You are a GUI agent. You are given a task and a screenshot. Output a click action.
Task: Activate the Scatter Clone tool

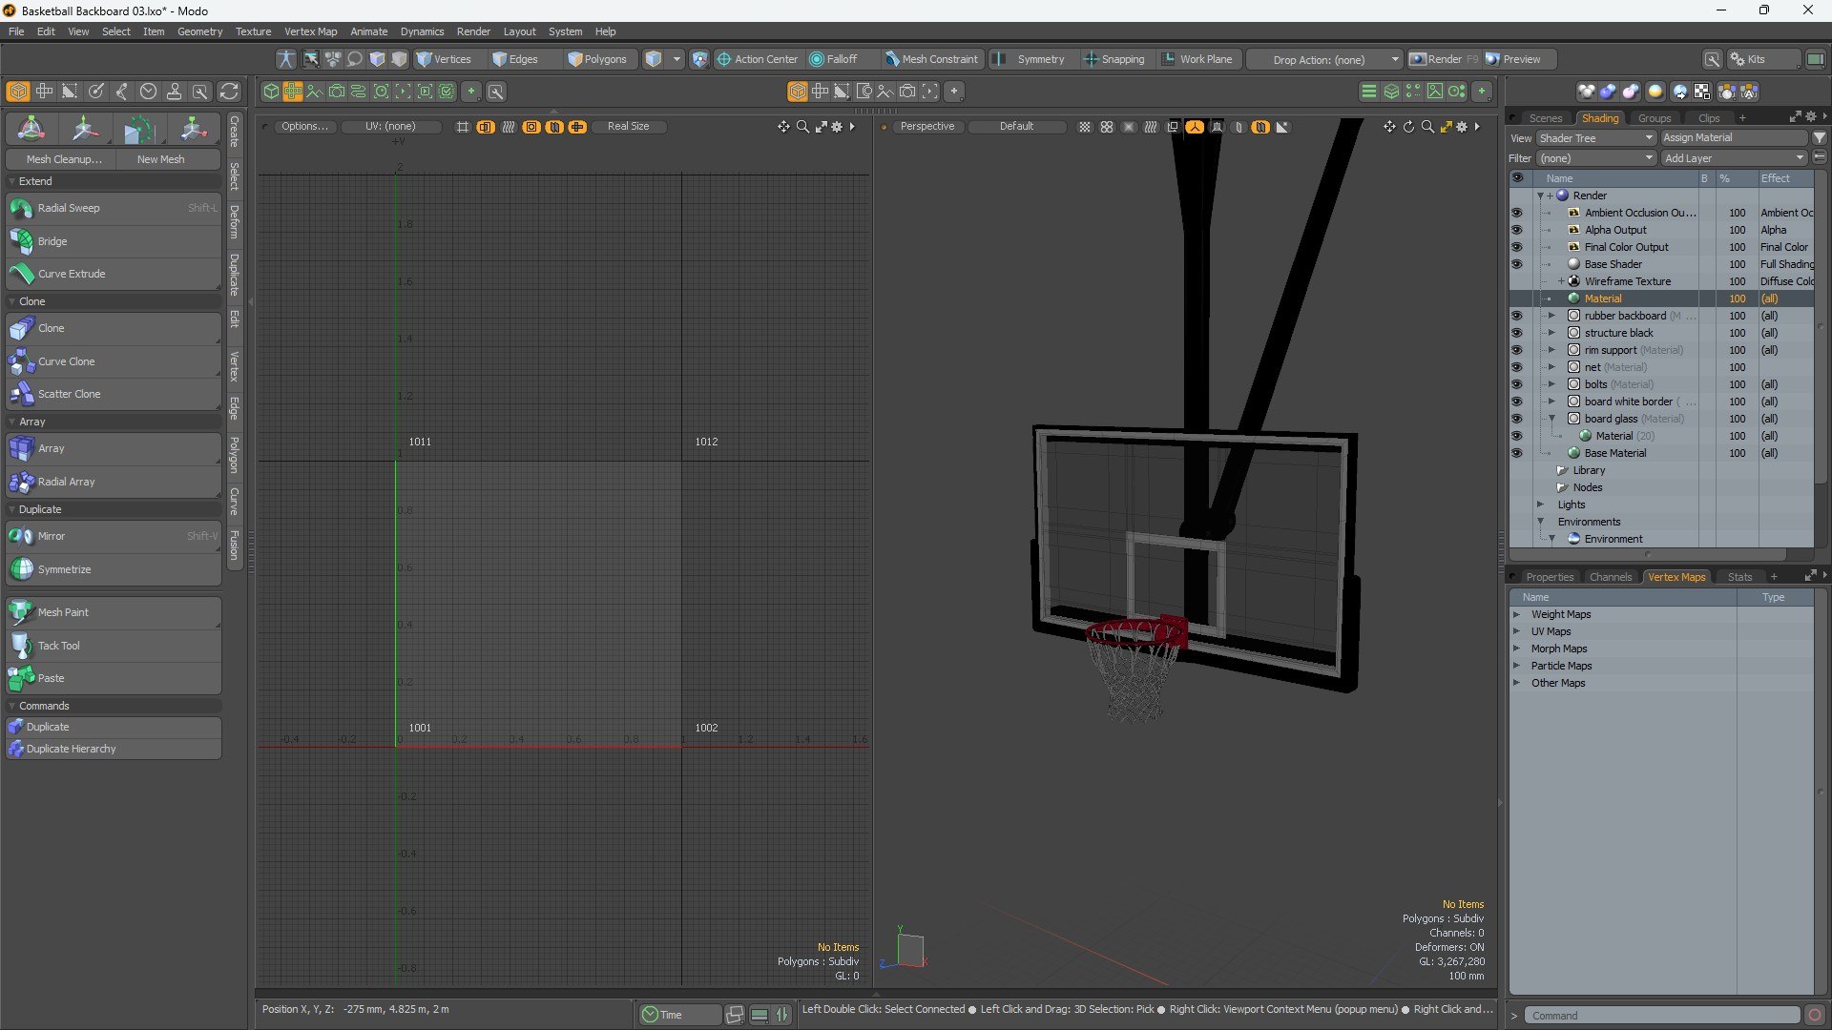pyautogui.click(x=114, y=394)
